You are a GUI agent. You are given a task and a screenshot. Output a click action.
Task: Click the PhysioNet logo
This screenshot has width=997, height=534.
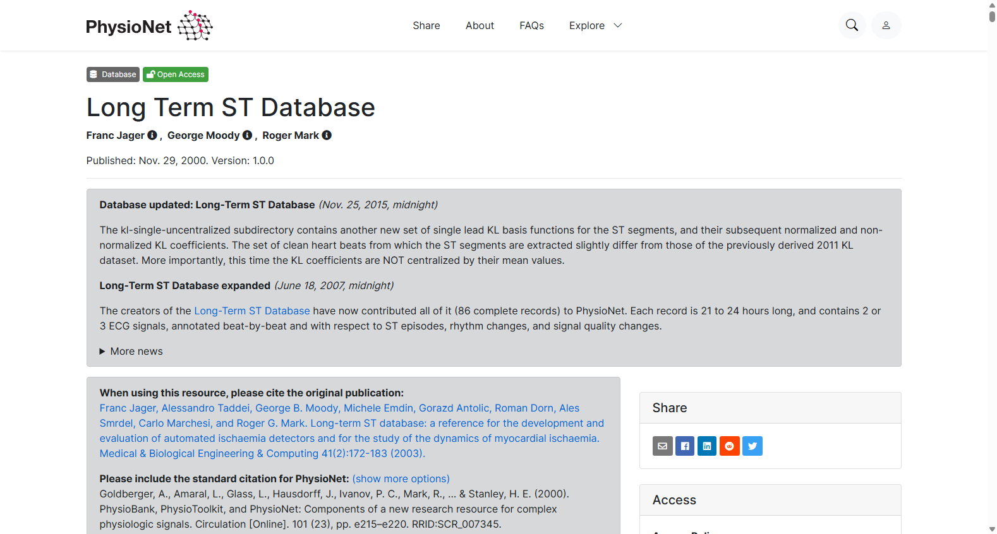[x=149, y=26]
